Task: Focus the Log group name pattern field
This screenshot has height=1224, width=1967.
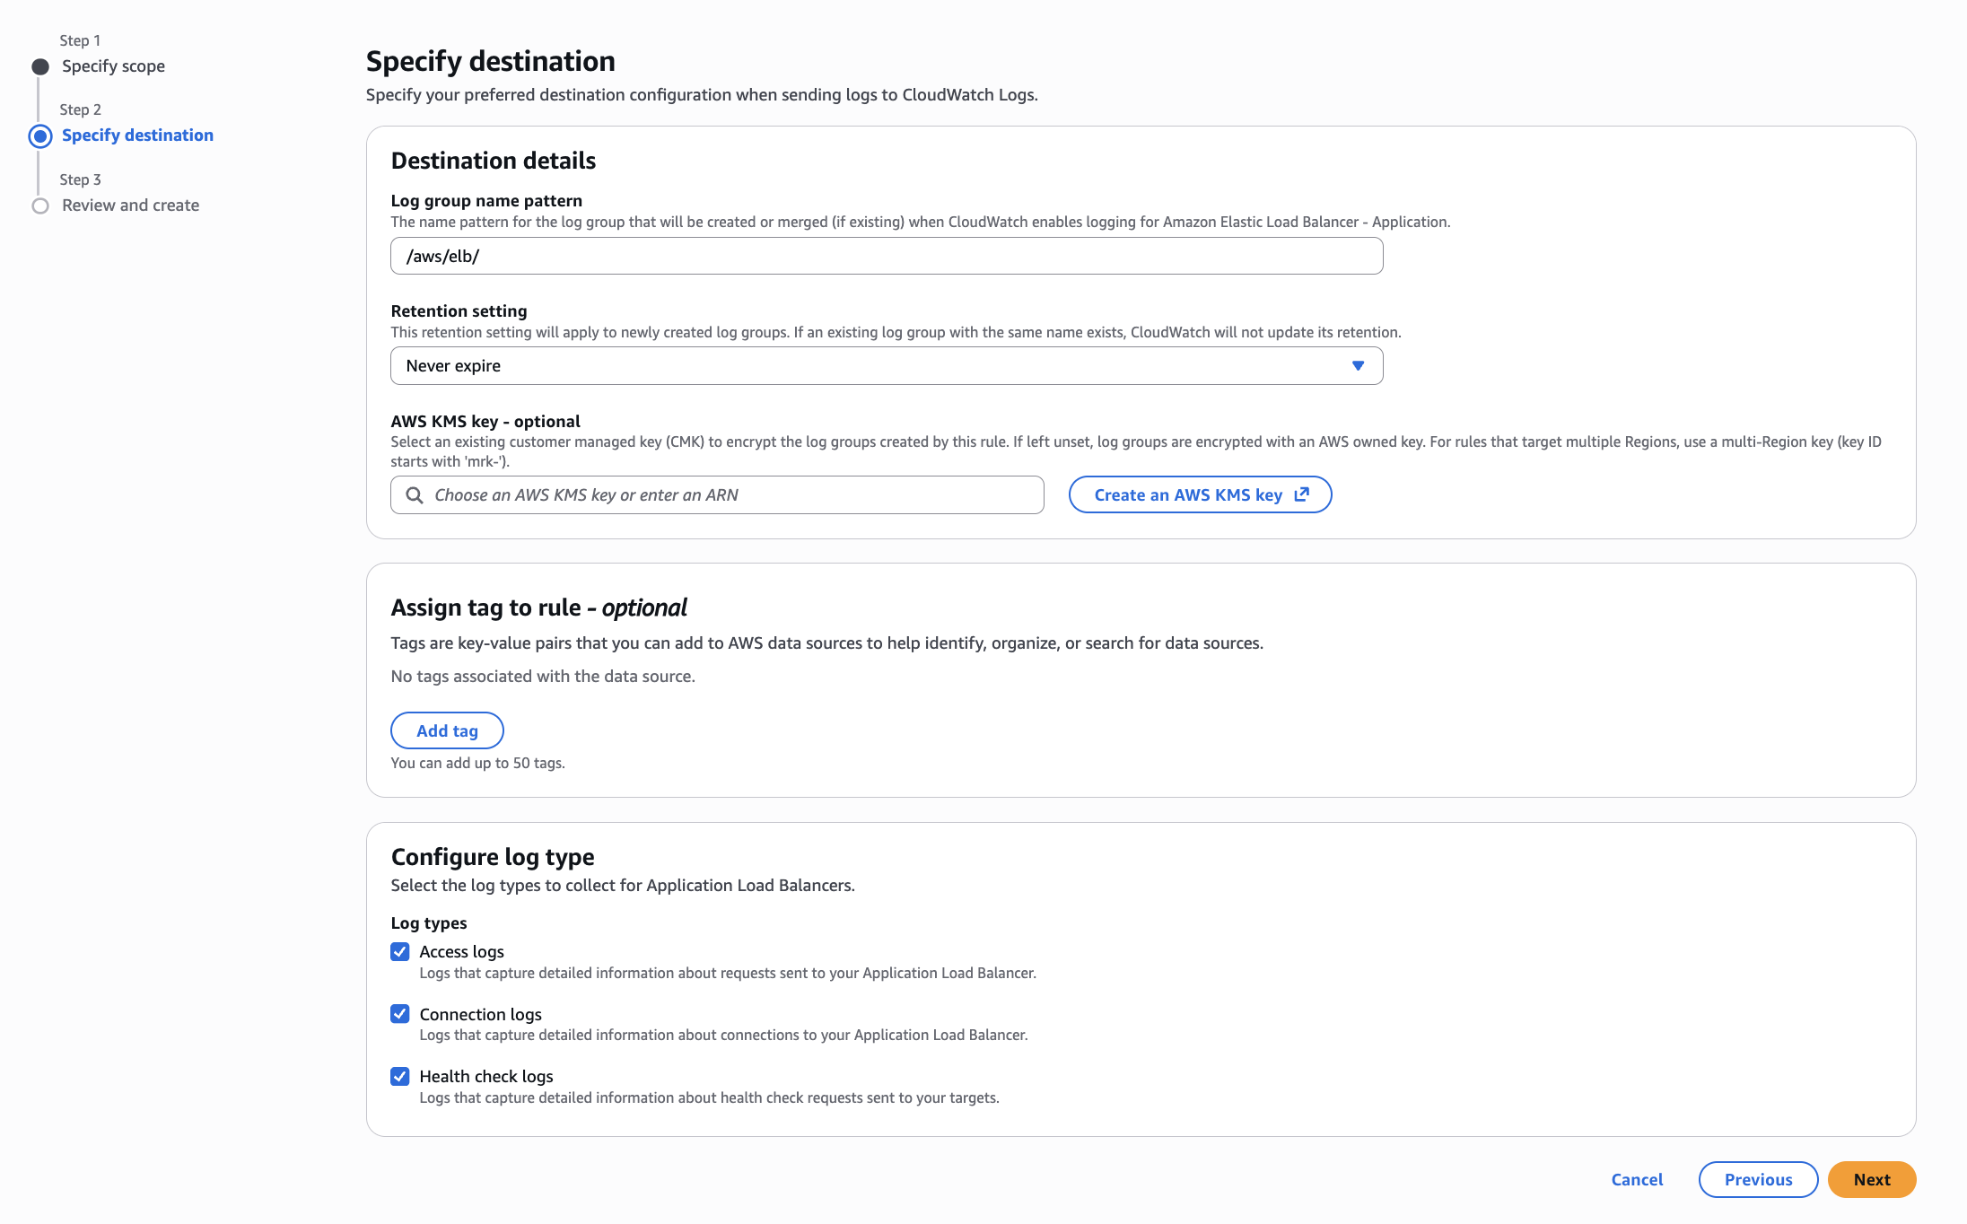Action: point(887,256)
